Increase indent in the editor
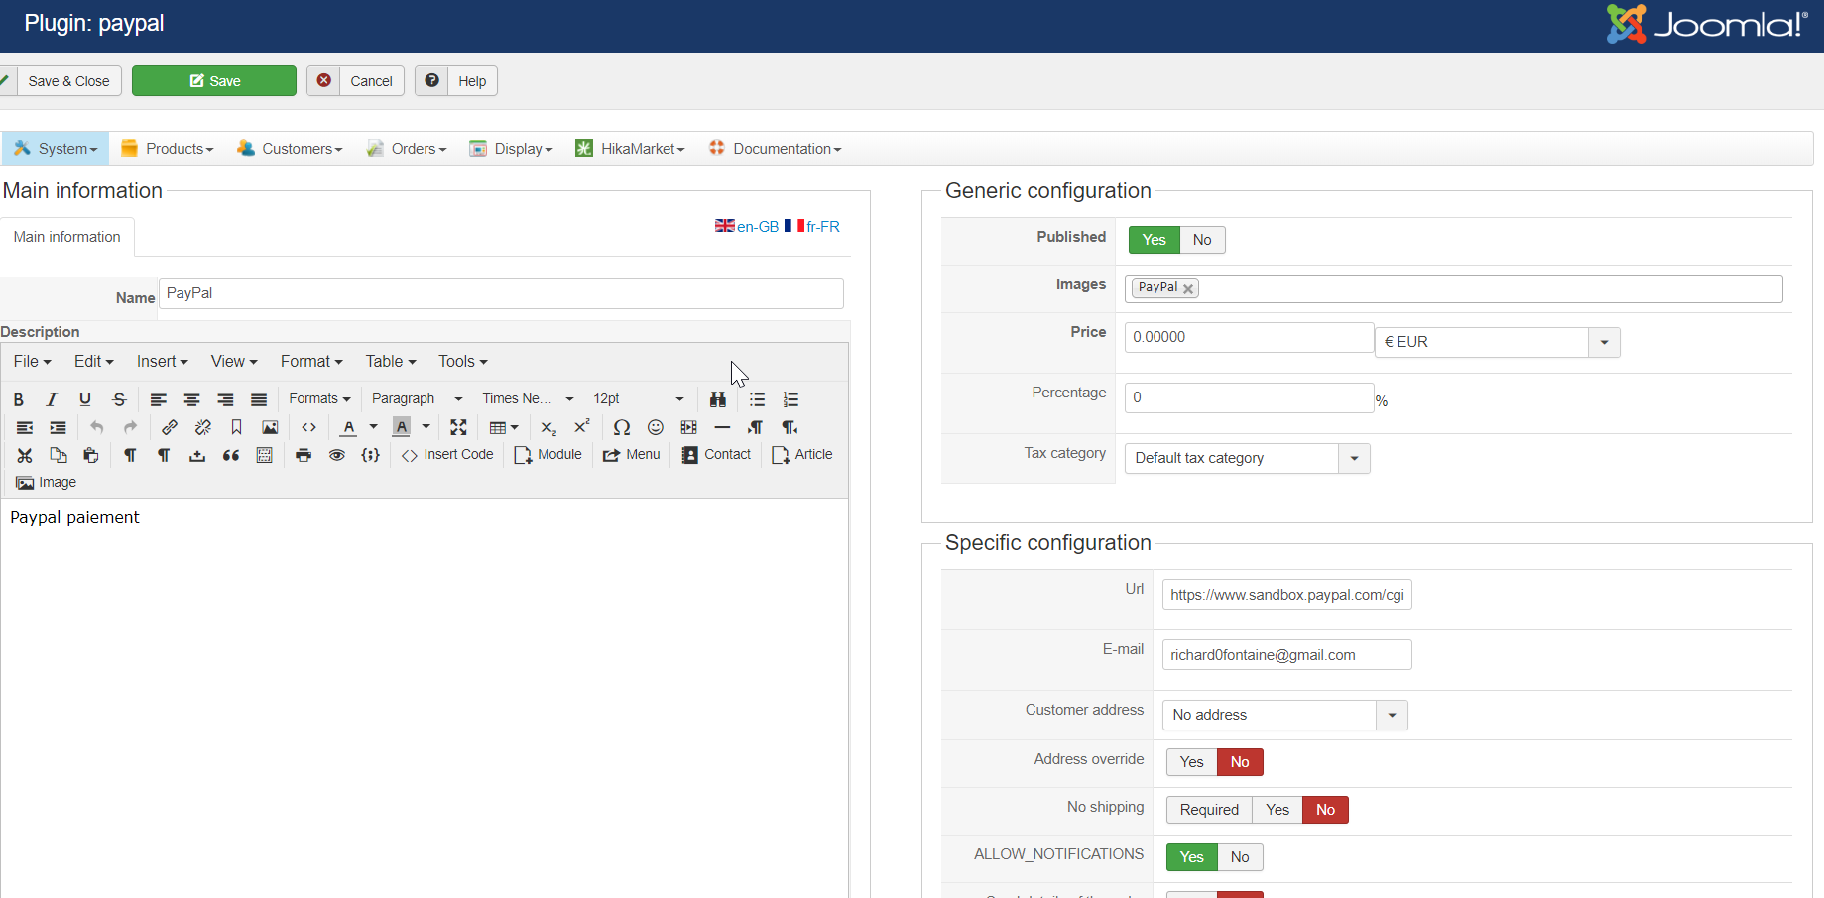Screen dimensions: 1824x898 (x=59, y=427)
